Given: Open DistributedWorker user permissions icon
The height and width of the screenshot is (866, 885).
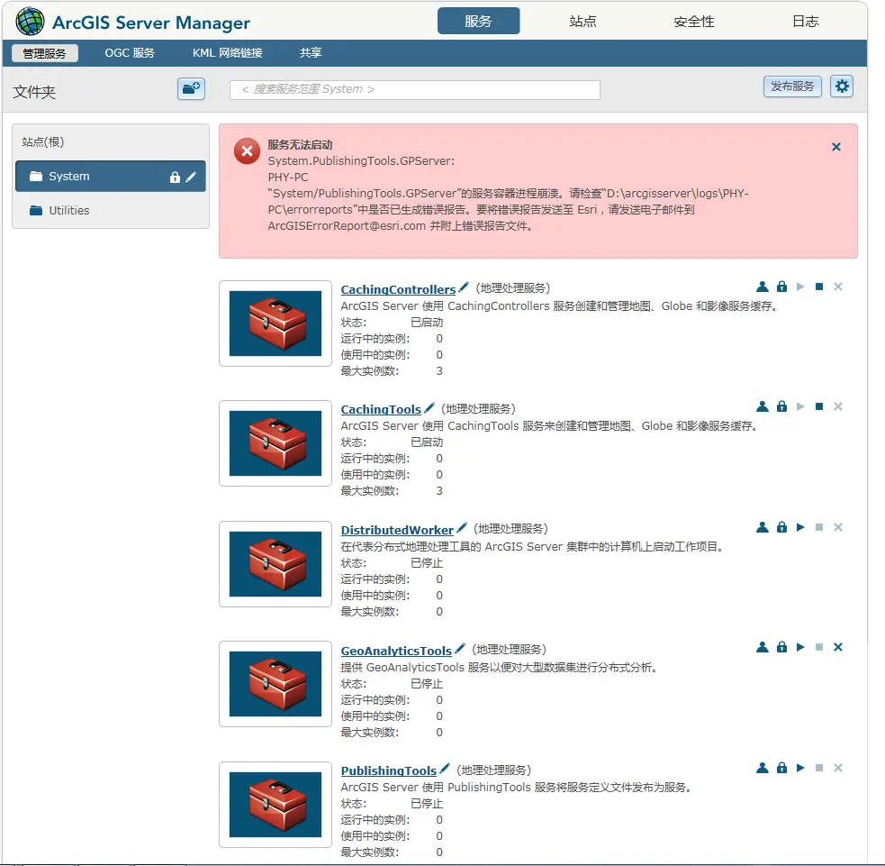Looking at the screenshot, I should point(763,527).
